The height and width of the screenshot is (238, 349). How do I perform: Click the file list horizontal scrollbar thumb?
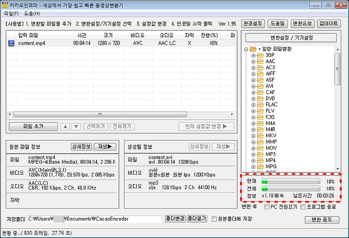(x=100, y=114)
